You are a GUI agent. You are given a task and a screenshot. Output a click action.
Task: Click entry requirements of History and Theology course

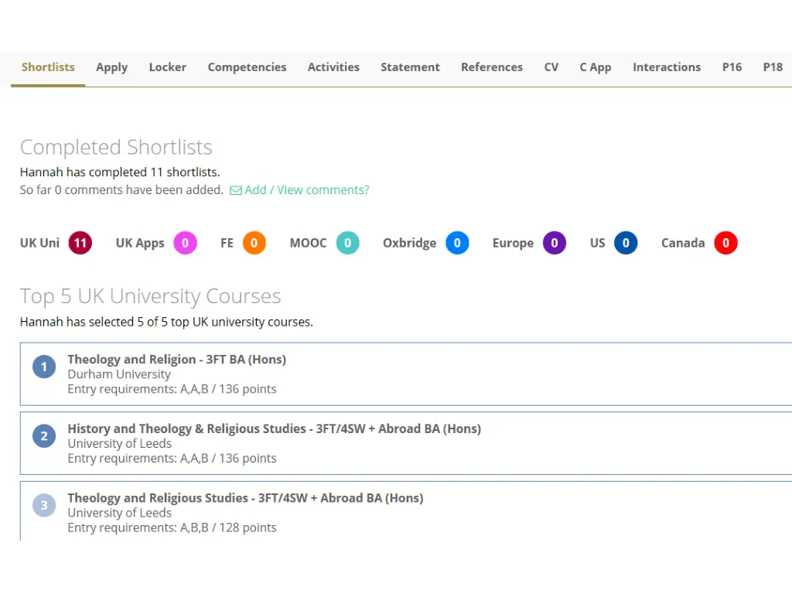tap(172, 458)
